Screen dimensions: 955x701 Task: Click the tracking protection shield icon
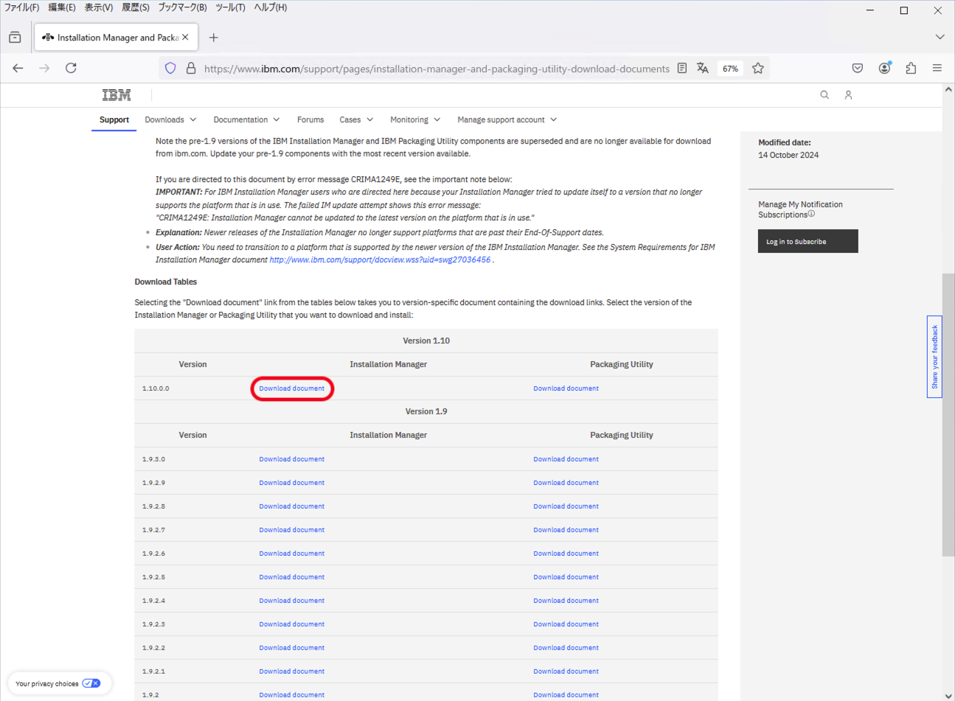170,68
